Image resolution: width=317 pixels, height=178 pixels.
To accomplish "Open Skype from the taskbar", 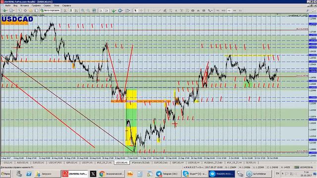I will tap(195, 174).
